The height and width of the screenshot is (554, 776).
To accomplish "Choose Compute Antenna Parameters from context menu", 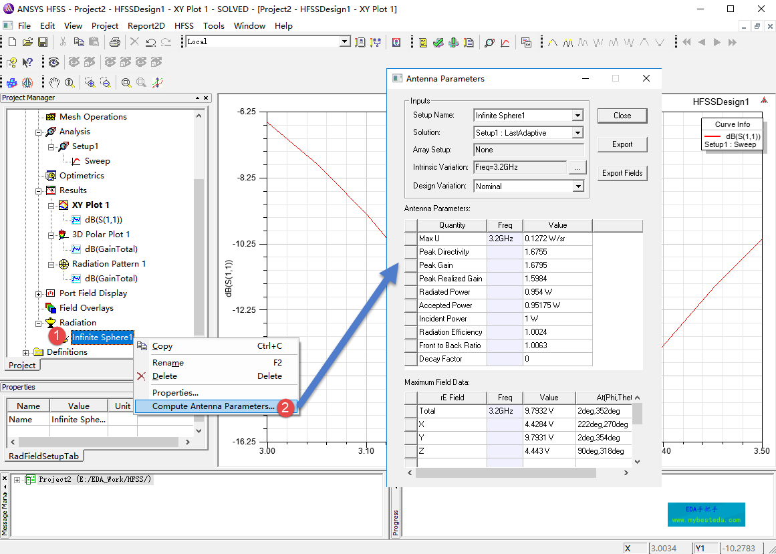I will coord(213,406).
